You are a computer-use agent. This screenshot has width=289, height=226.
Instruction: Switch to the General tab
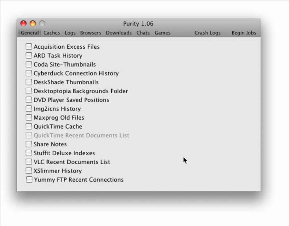click(x=30, y=33)
